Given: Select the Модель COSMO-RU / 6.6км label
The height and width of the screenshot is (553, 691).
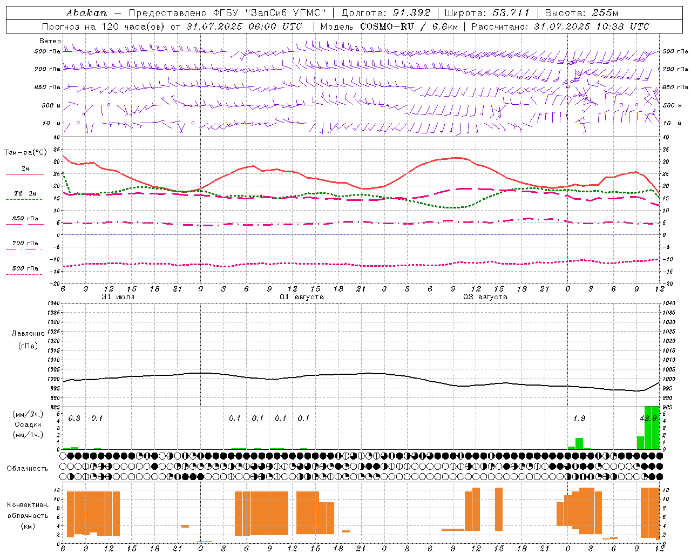Looking at the screenshot, I should pos(389,26).
